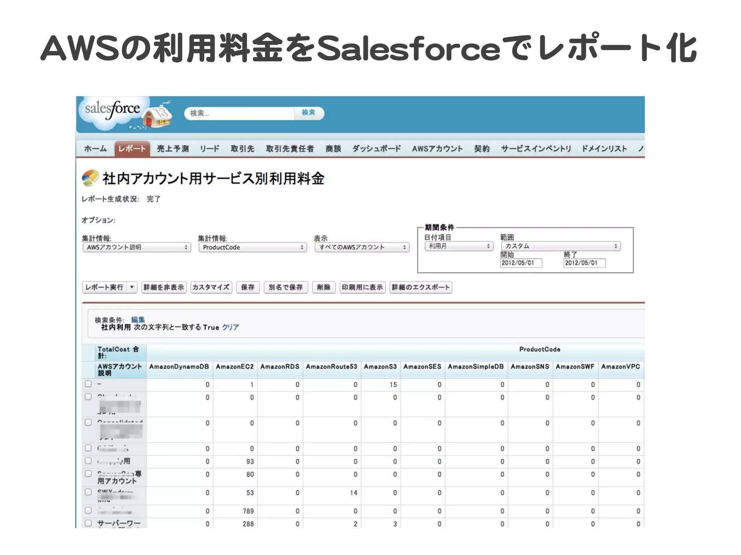Open the サービスインベントリ tab
This screenshot has height=555, width=741.
pos(536,149)
